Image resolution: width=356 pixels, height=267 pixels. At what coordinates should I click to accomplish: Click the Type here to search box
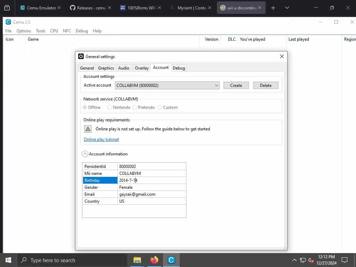[x=72, y=260]
